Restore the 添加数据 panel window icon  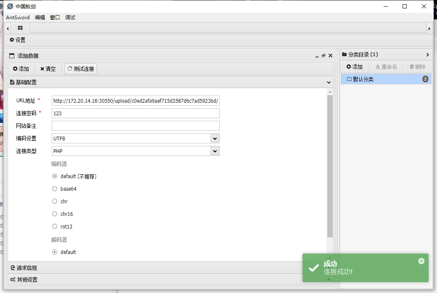coord(324,56)
